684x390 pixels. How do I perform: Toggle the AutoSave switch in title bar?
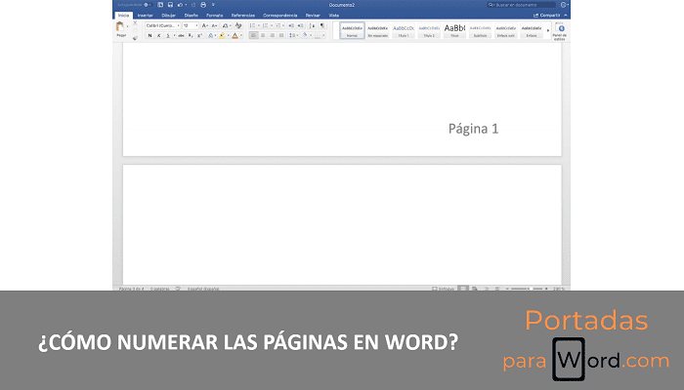[147, 5]
